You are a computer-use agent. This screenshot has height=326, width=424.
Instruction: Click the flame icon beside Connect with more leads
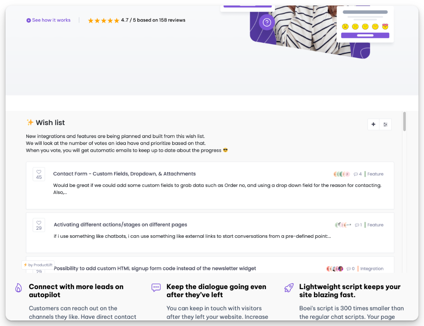19,288
